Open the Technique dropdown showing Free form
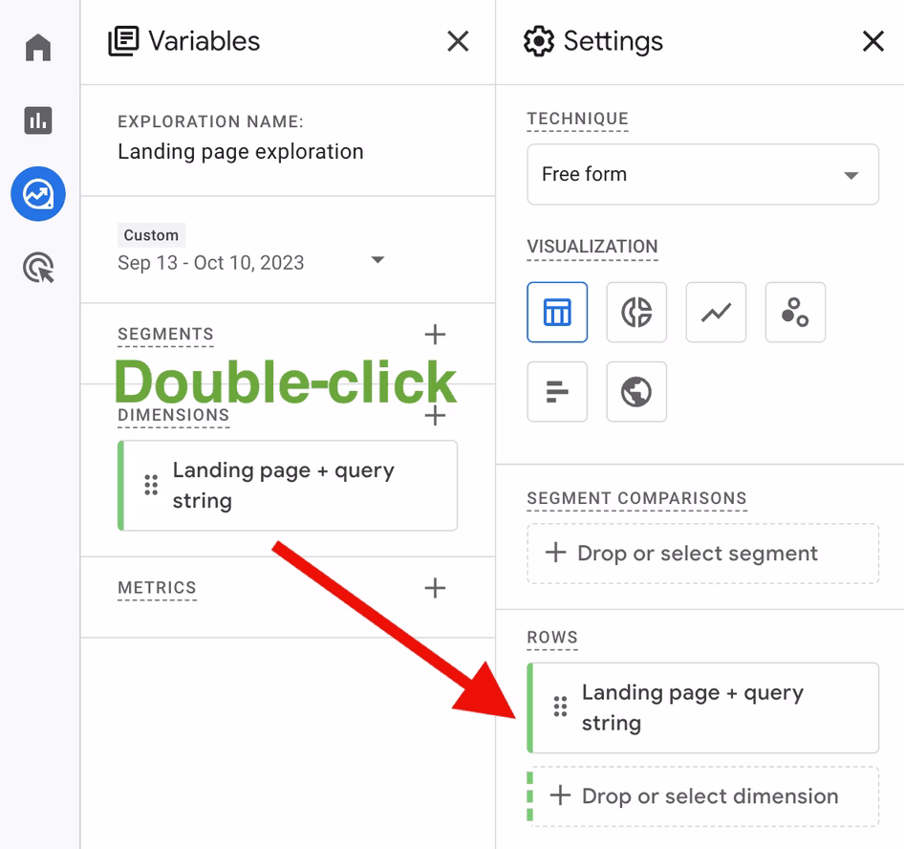 702,174
